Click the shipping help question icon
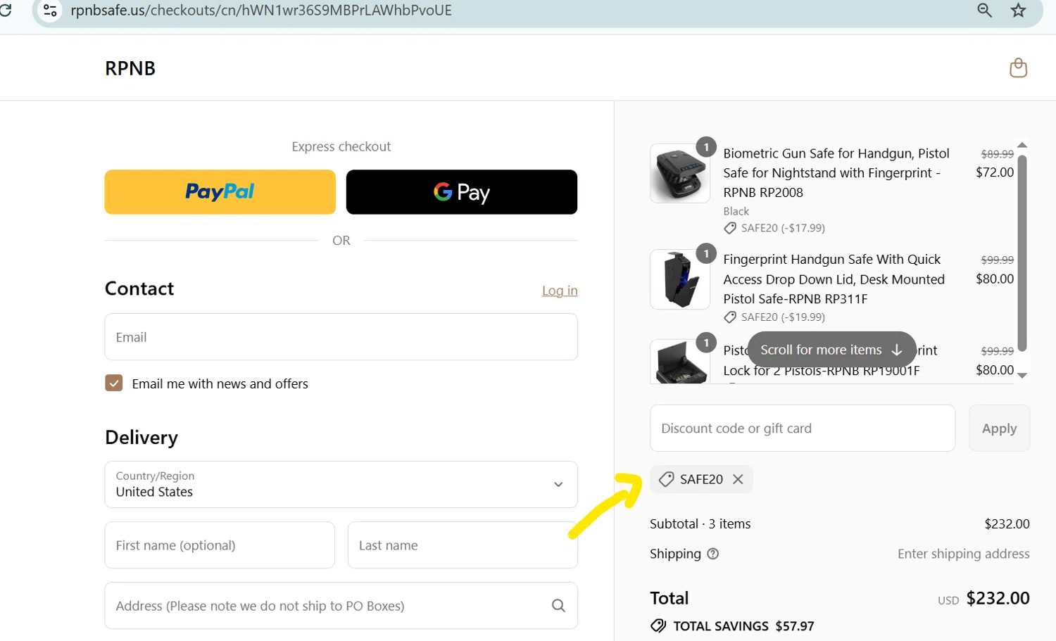This screenshot has height=641, width=1056. (712, 554)
